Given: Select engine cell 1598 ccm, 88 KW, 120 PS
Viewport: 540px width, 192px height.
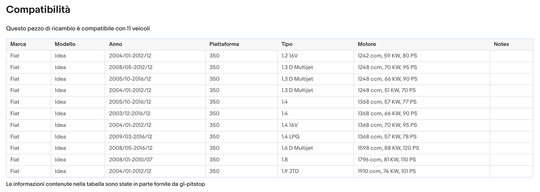Looking at the screenshot, I should coord(388,148).
